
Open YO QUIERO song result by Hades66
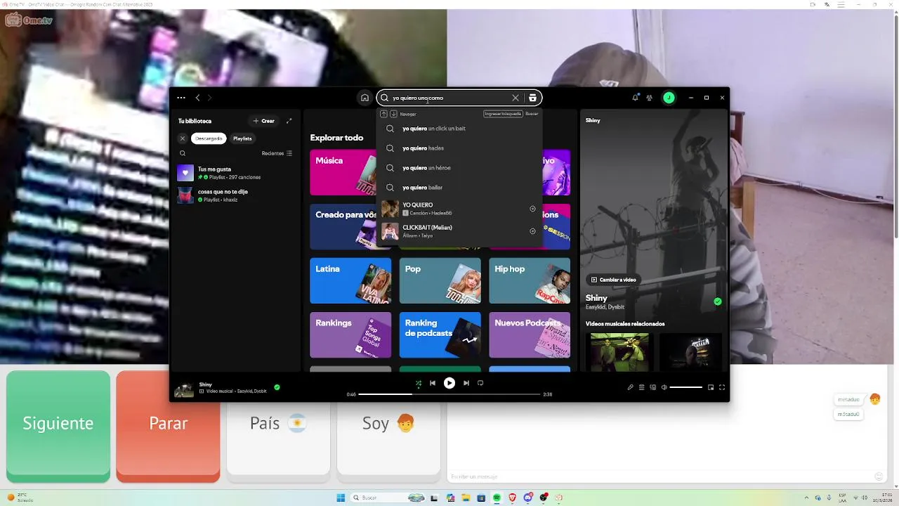coord(459,209)
